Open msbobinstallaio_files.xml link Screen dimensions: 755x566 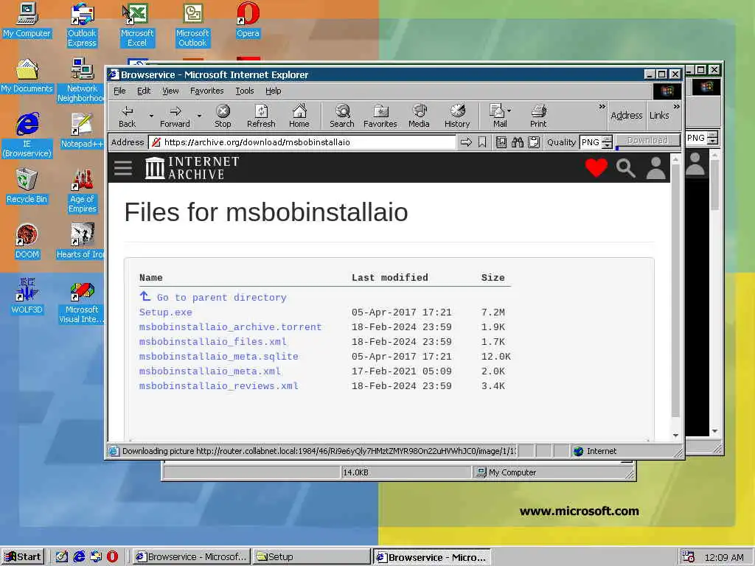tap(213, 342)
